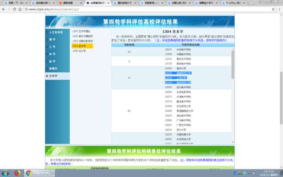Reload the page with the refresh icon
This screenshot has width=283, height=177.
click(15, 9)
